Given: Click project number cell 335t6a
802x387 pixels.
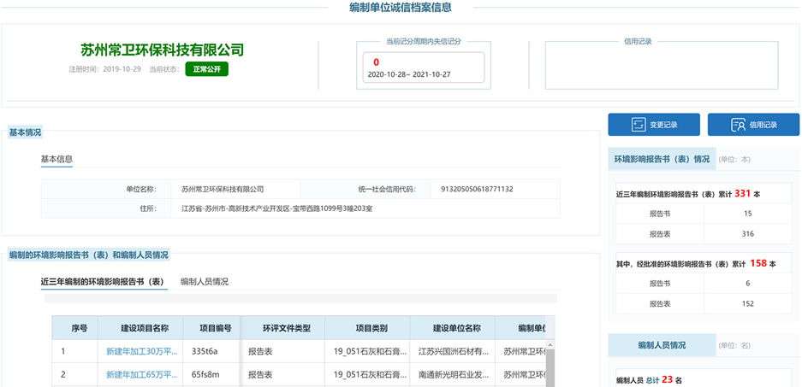Looking at the screenshot, I should tap(211, 351).
